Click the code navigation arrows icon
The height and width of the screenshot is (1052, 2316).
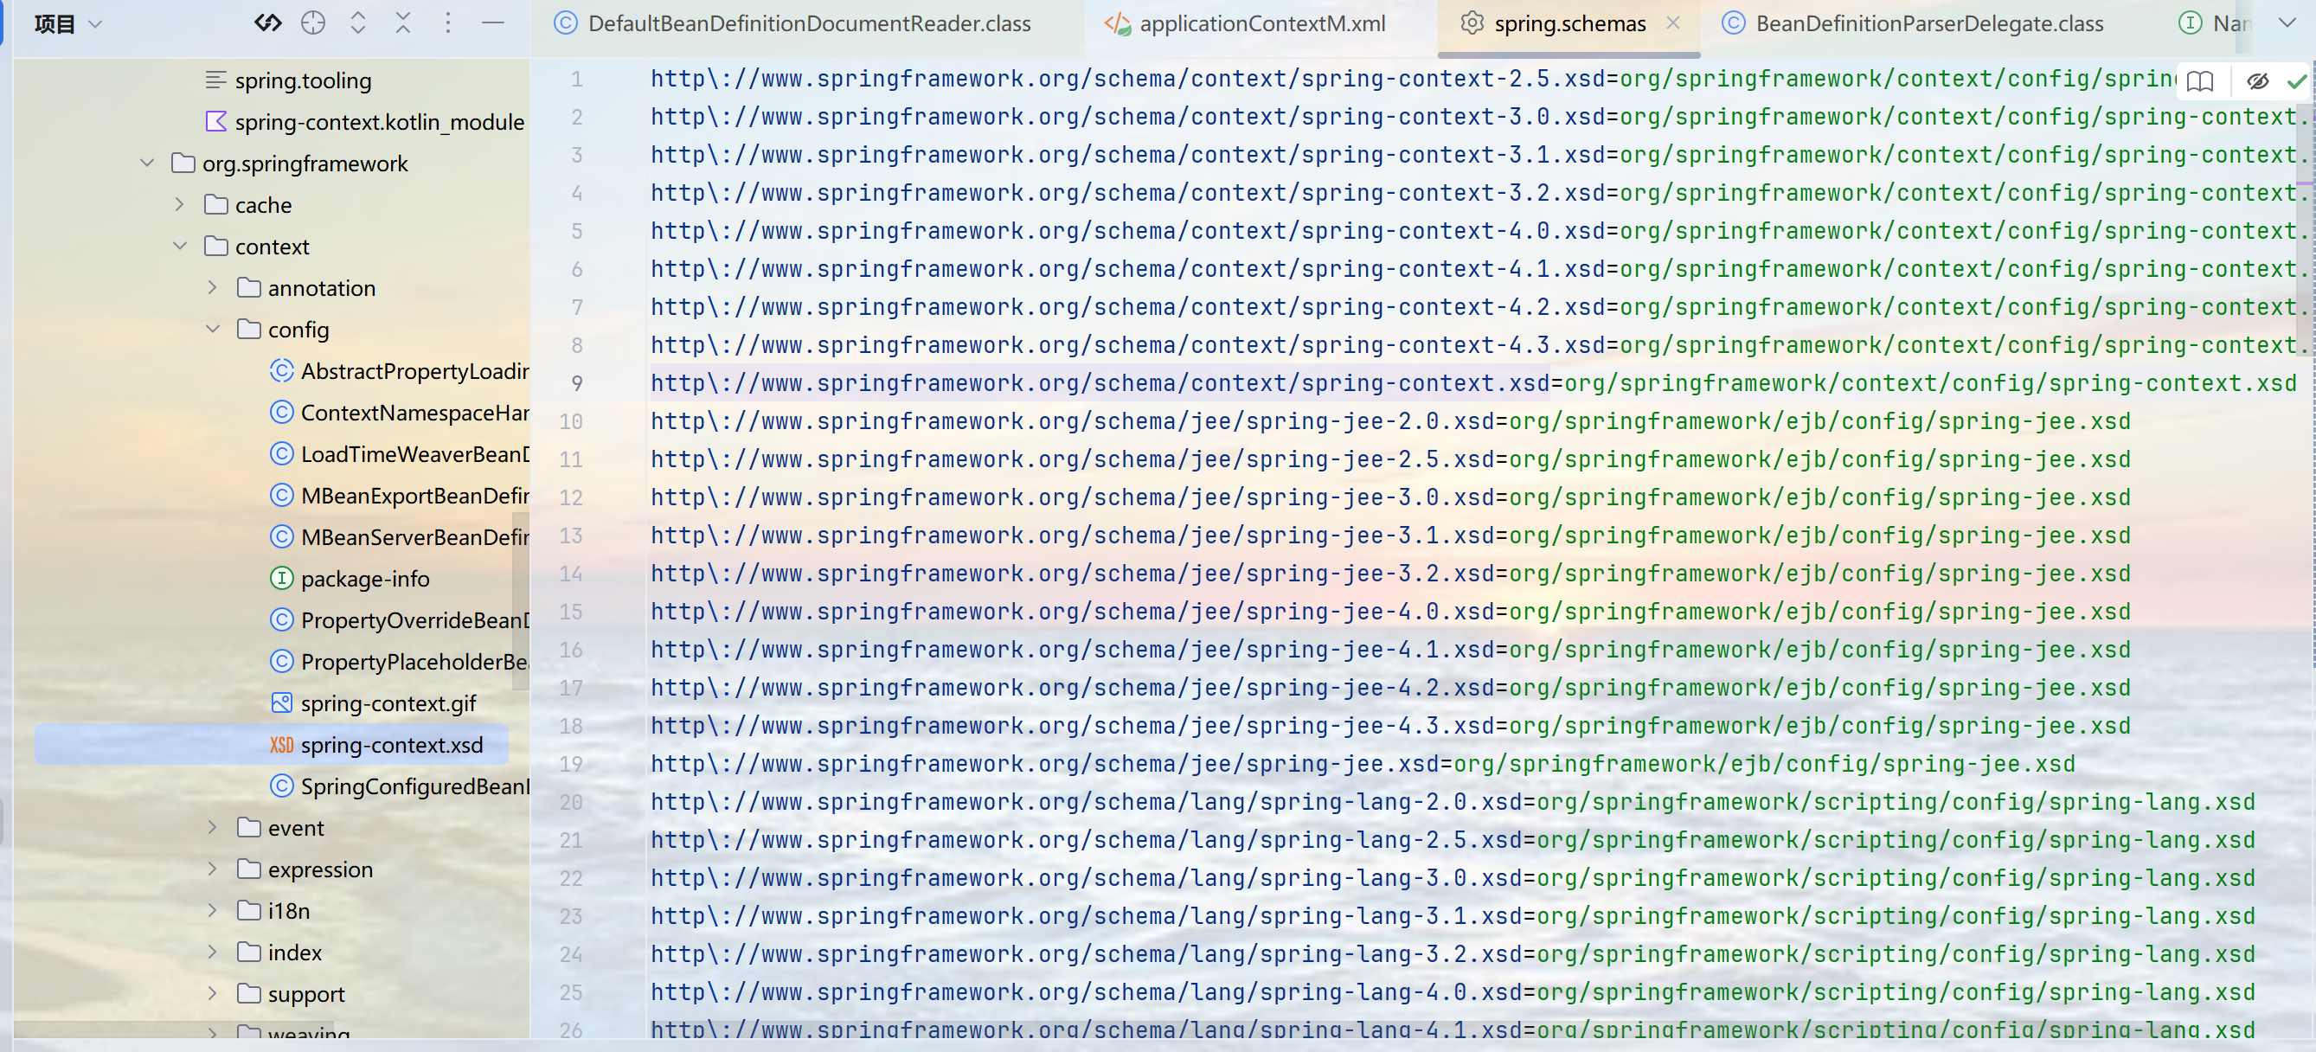tap(267, 23)
